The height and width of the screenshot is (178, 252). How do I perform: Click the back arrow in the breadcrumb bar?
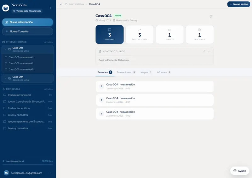[x=61, y=4]
